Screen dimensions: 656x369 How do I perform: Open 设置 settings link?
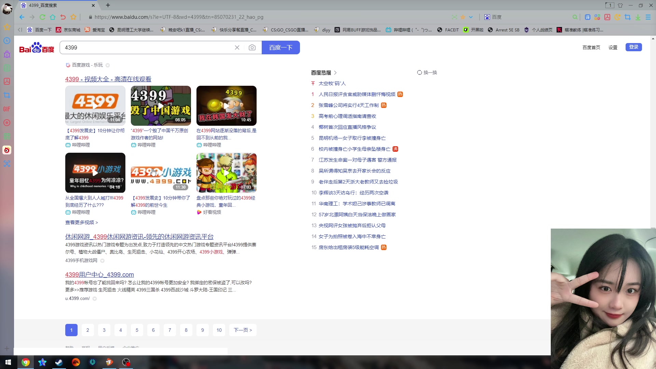(613, 47)
